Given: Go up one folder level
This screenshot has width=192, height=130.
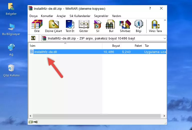Looking at the screenshot, I should tap(33, 38).
